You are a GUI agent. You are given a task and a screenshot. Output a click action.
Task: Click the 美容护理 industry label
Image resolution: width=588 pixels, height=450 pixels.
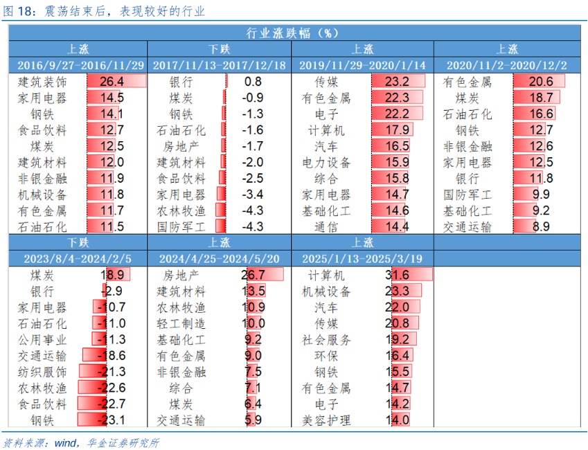point(326,420)
